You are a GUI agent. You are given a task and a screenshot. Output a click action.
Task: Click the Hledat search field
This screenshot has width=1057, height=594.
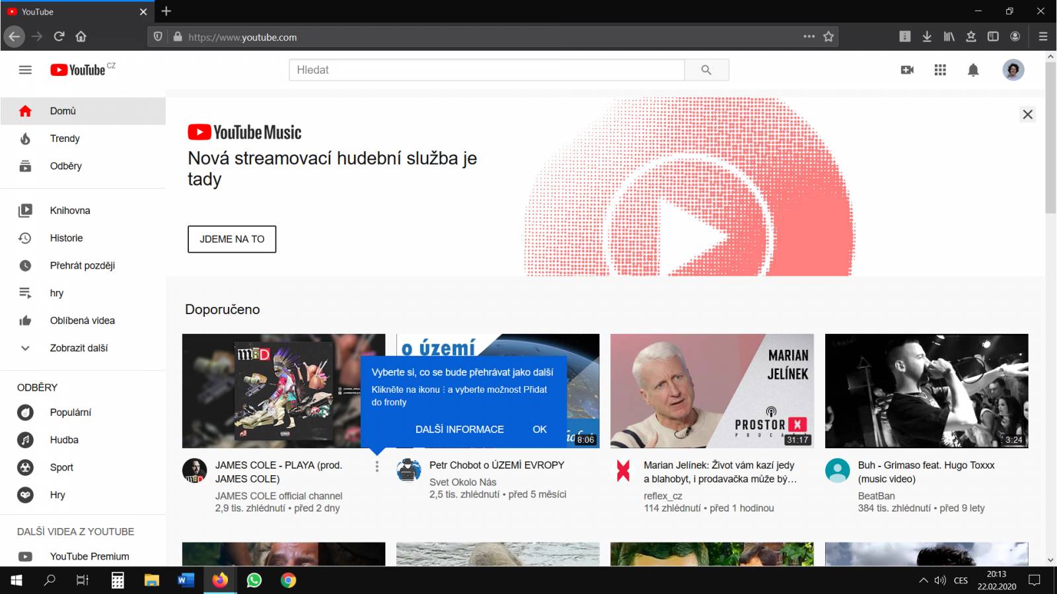coord(486,70)
